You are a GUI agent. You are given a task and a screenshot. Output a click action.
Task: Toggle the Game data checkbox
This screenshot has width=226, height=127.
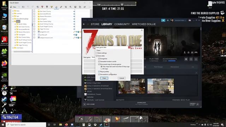click(97, 56)
